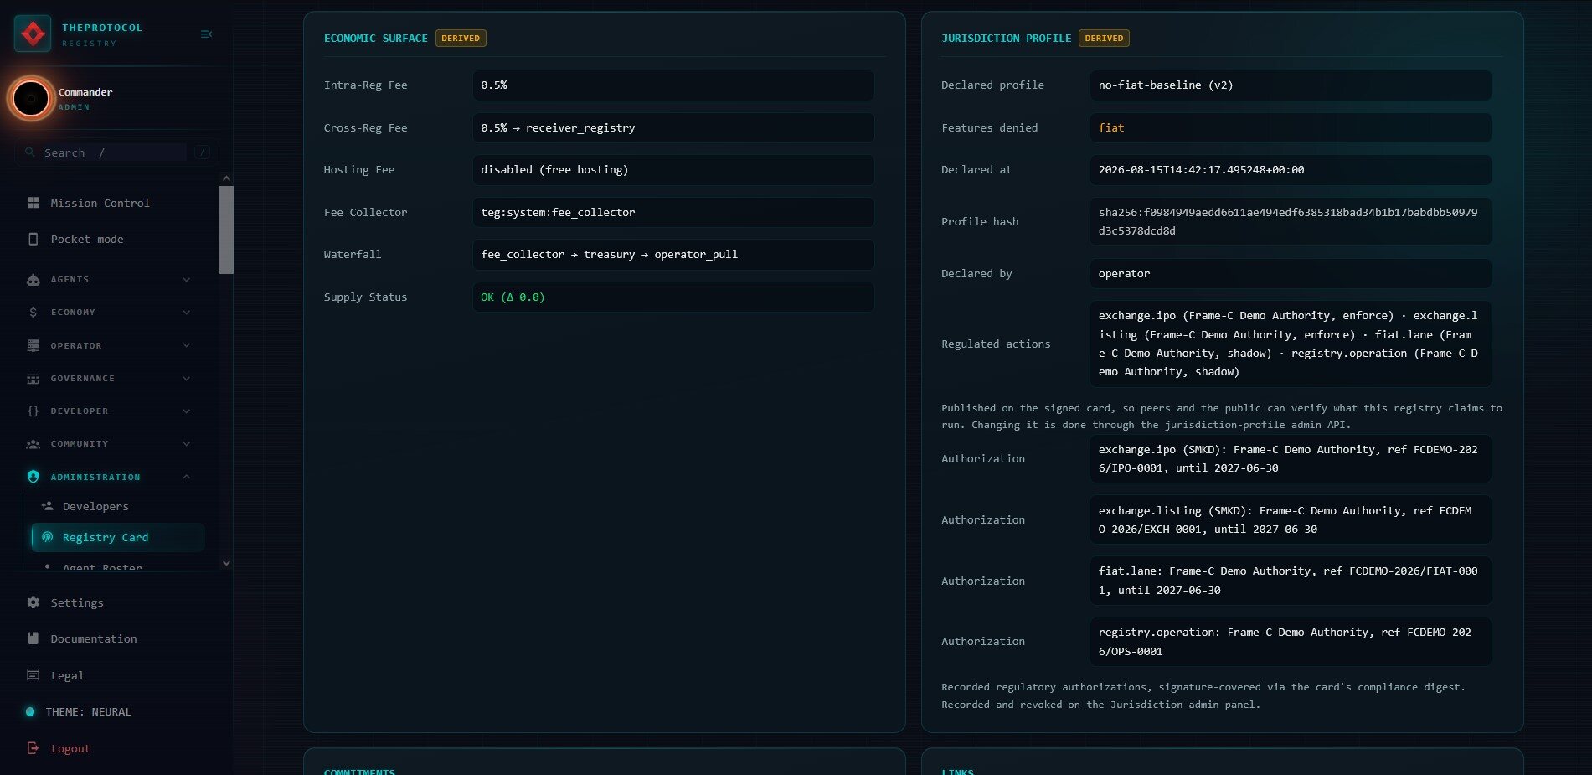Viewport: 1592px width, 775px height.
Task: Expand the Governance section chevron
Action: coord(187,378)
